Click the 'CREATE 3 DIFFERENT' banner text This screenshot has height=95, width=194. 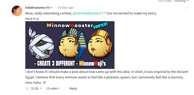point(56,64)
